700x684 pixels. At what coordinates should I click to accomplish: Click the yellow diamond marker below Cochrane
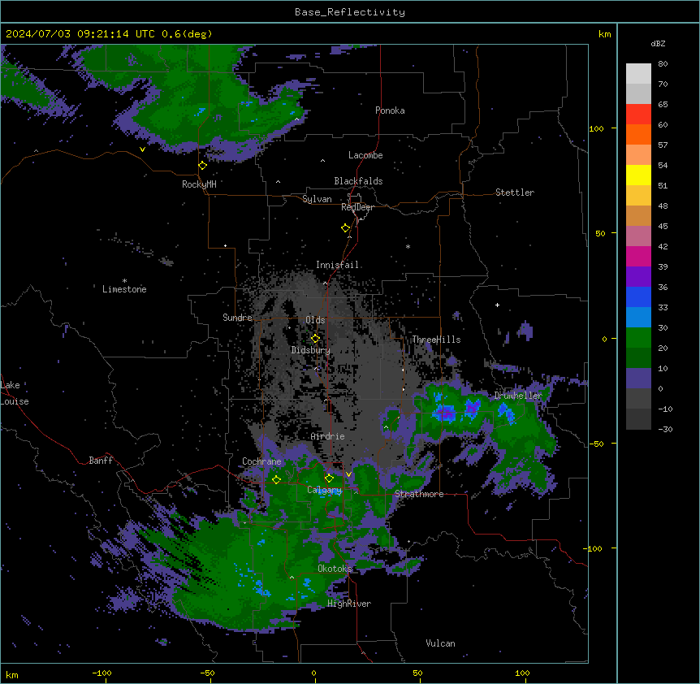pyautogui.click(x=276, y=480)
